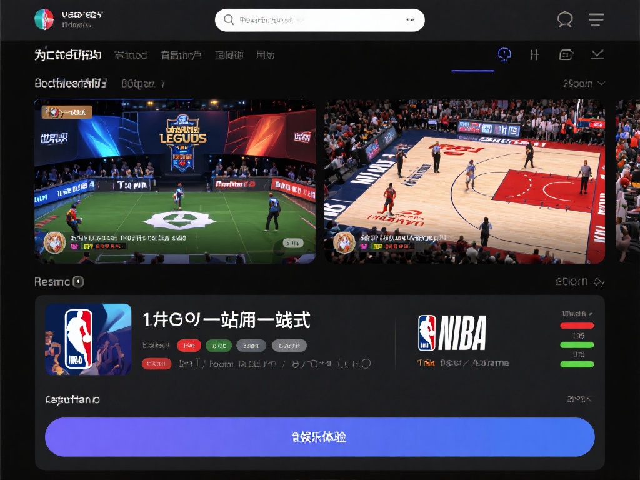This screenshot has height=480, width=640.
Task: Select the first bold white navigation tab
Action: point(67,55)
